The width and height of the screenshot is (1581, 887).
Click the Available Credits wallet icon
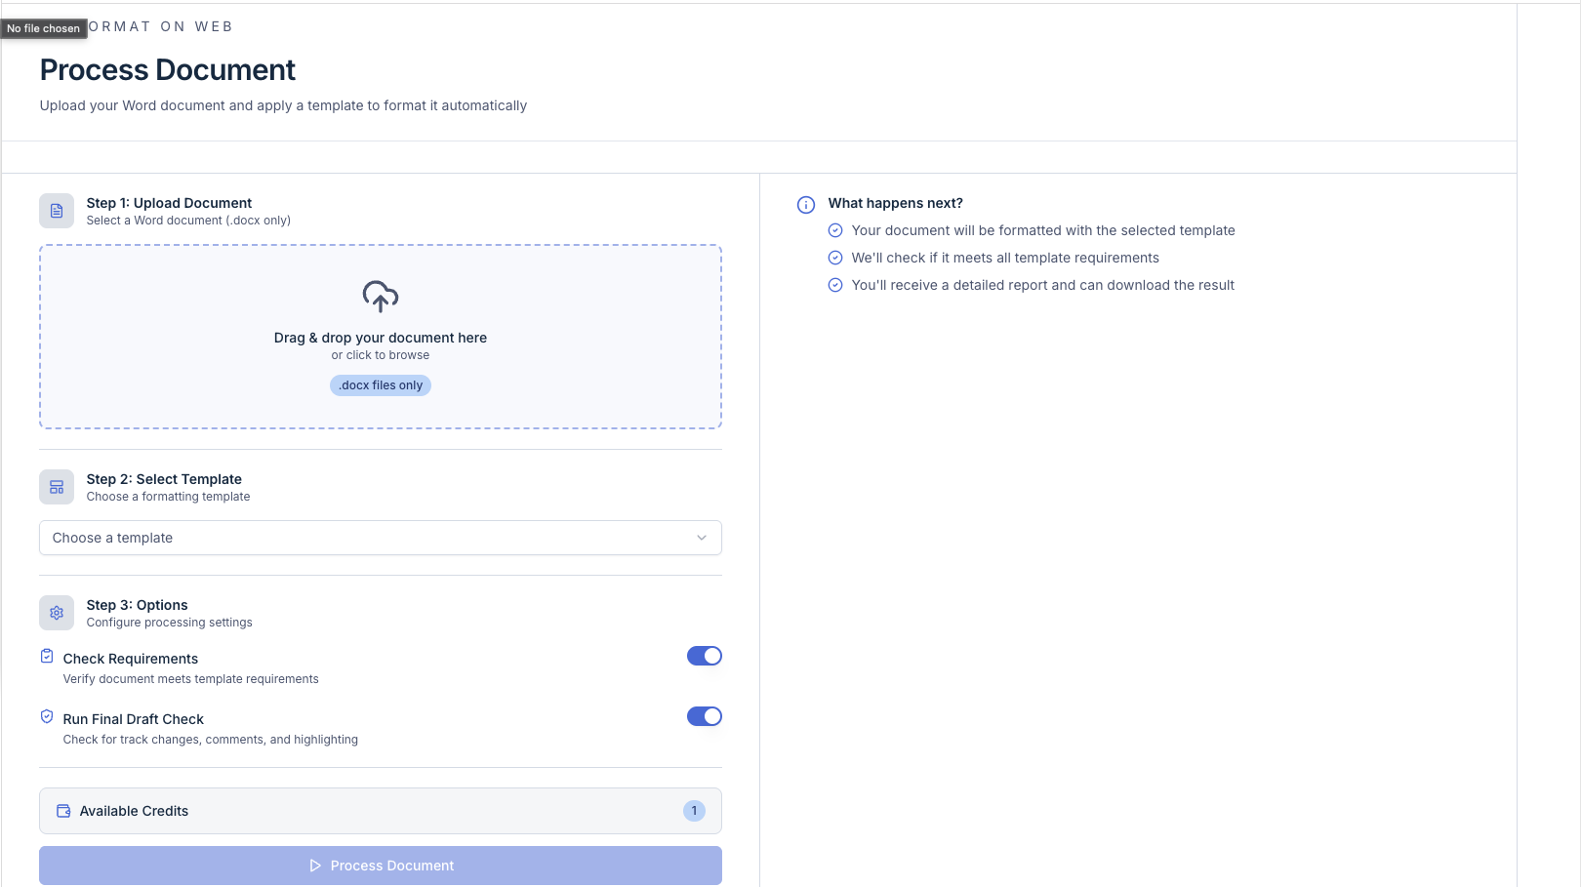(63, 811)
